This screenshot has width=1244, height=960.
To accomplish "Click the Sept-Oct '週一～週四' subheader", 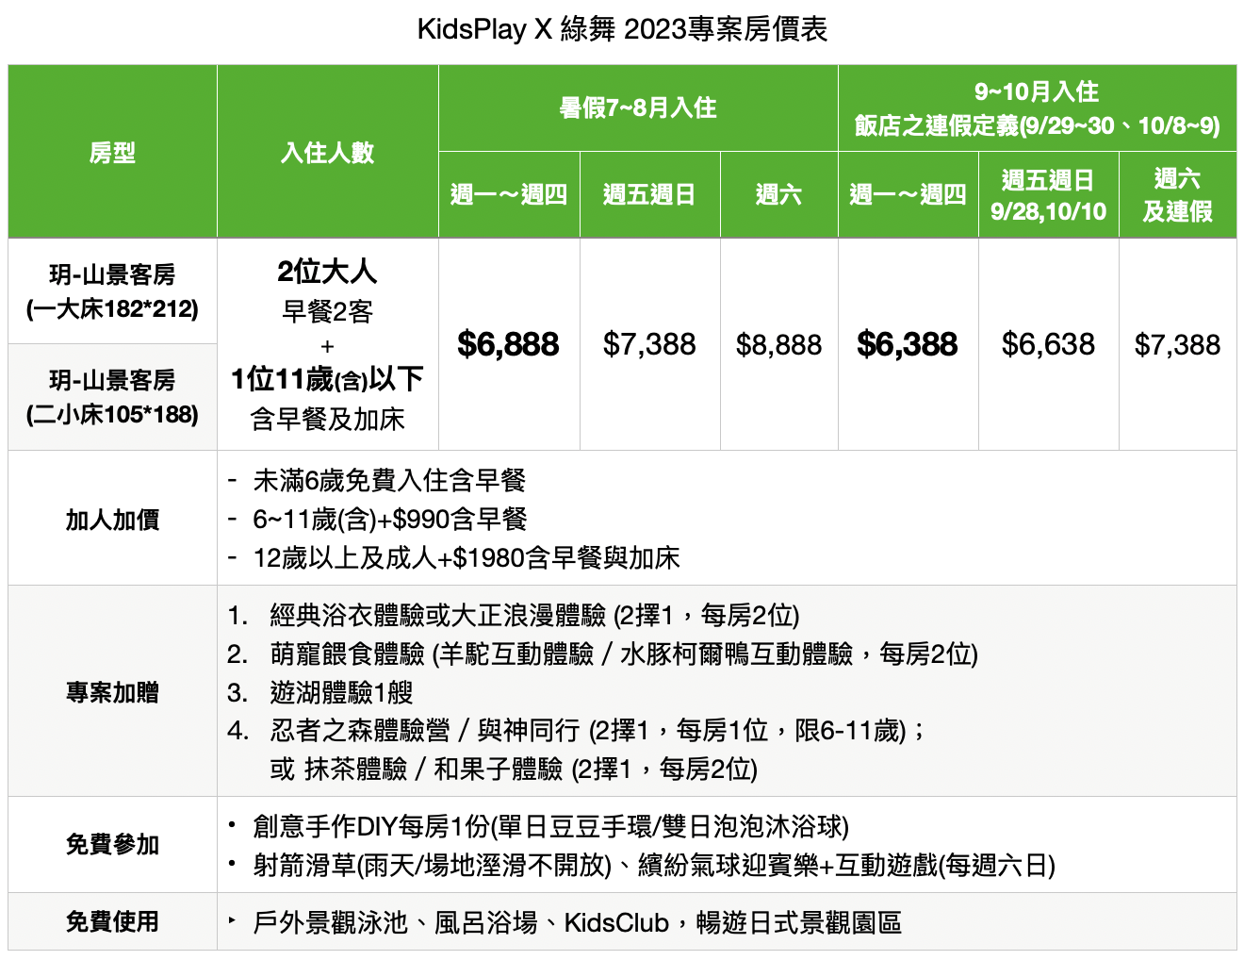I will 908,194.
